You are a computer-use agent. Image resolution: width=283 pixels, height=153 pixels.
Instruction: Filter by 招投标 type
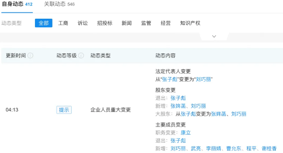105,23
